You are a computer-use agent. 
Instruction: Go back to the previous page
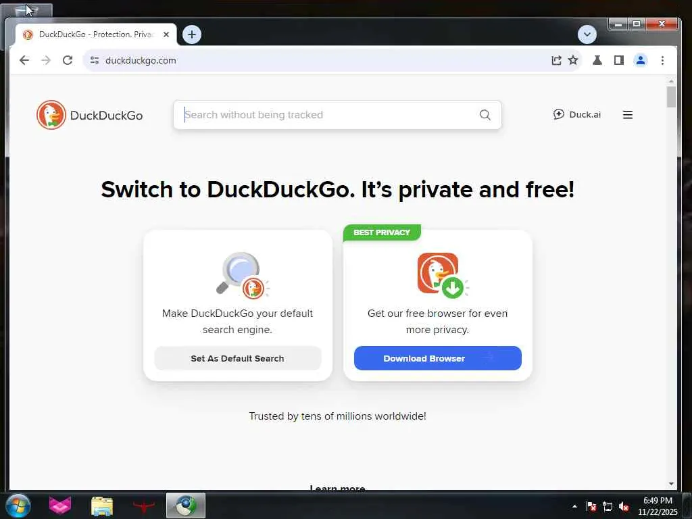coord(24,60)
